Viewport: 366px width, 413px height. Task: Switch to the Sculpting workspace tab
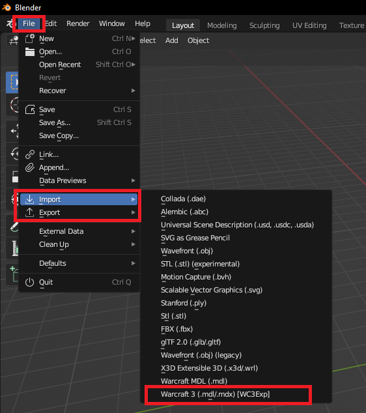(264, 25)
